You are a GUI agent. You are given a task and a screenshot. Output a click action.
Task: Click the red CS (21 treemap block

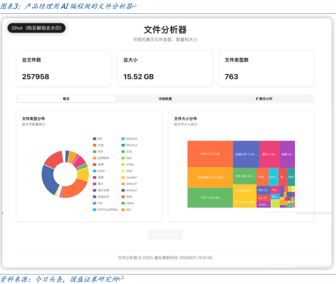coord(264,198)
